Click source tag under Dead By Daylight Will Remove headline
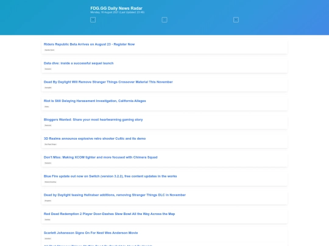The height and width of the screenshot is (246, 329). [48, 87]
